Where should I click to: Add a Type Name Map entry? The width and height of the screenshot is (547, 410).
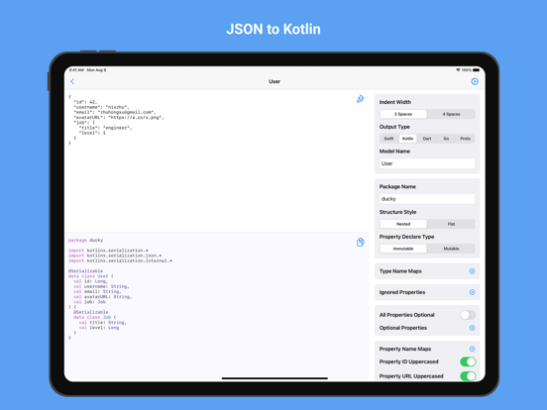pos(472,271)
